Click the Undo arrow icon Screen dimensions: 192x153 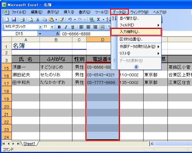click(x=70, y=20)
